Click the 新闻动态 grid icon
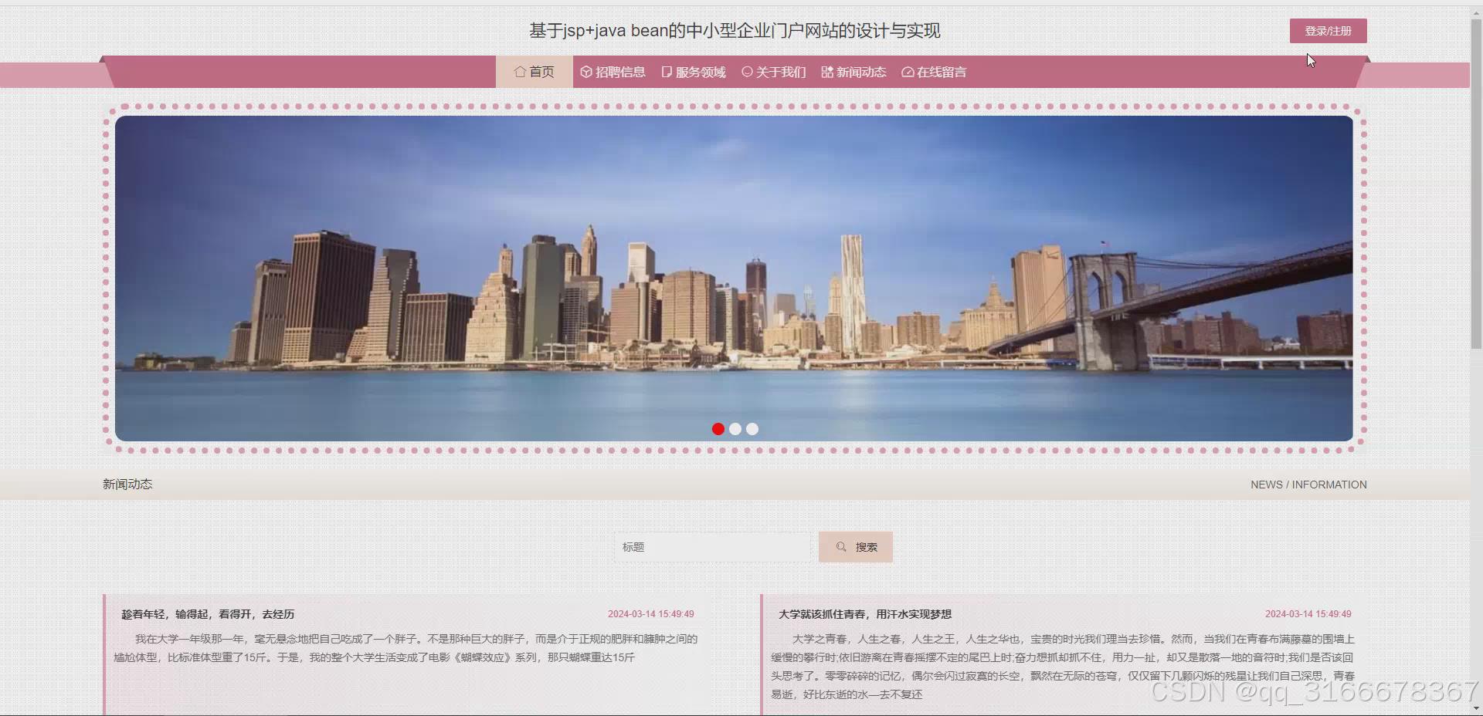 click(x=826, y=71)
